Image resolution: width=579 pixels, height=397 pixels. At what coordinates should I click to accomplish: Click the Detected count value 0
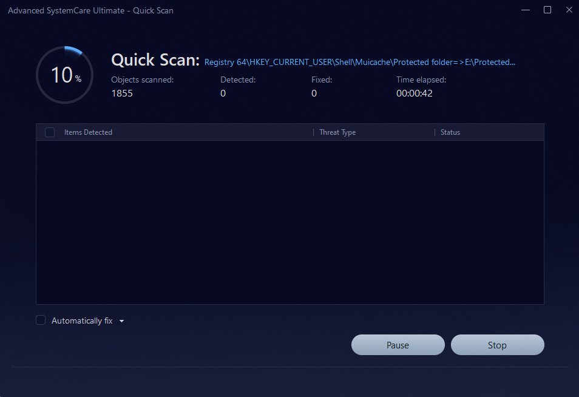coord(223,93)
